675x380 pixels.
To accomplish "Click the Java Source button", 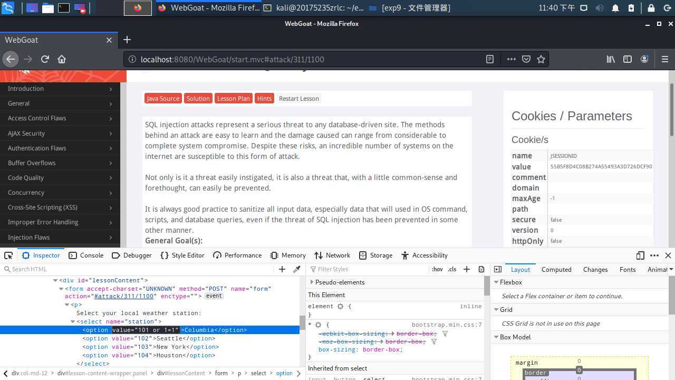I will [x=163, y=99].
